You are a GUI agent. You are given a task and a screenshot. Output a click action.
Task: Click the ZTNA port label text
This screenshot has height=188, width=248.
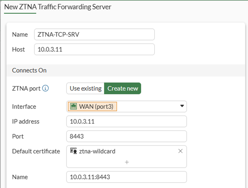click(x=26, y=89)
